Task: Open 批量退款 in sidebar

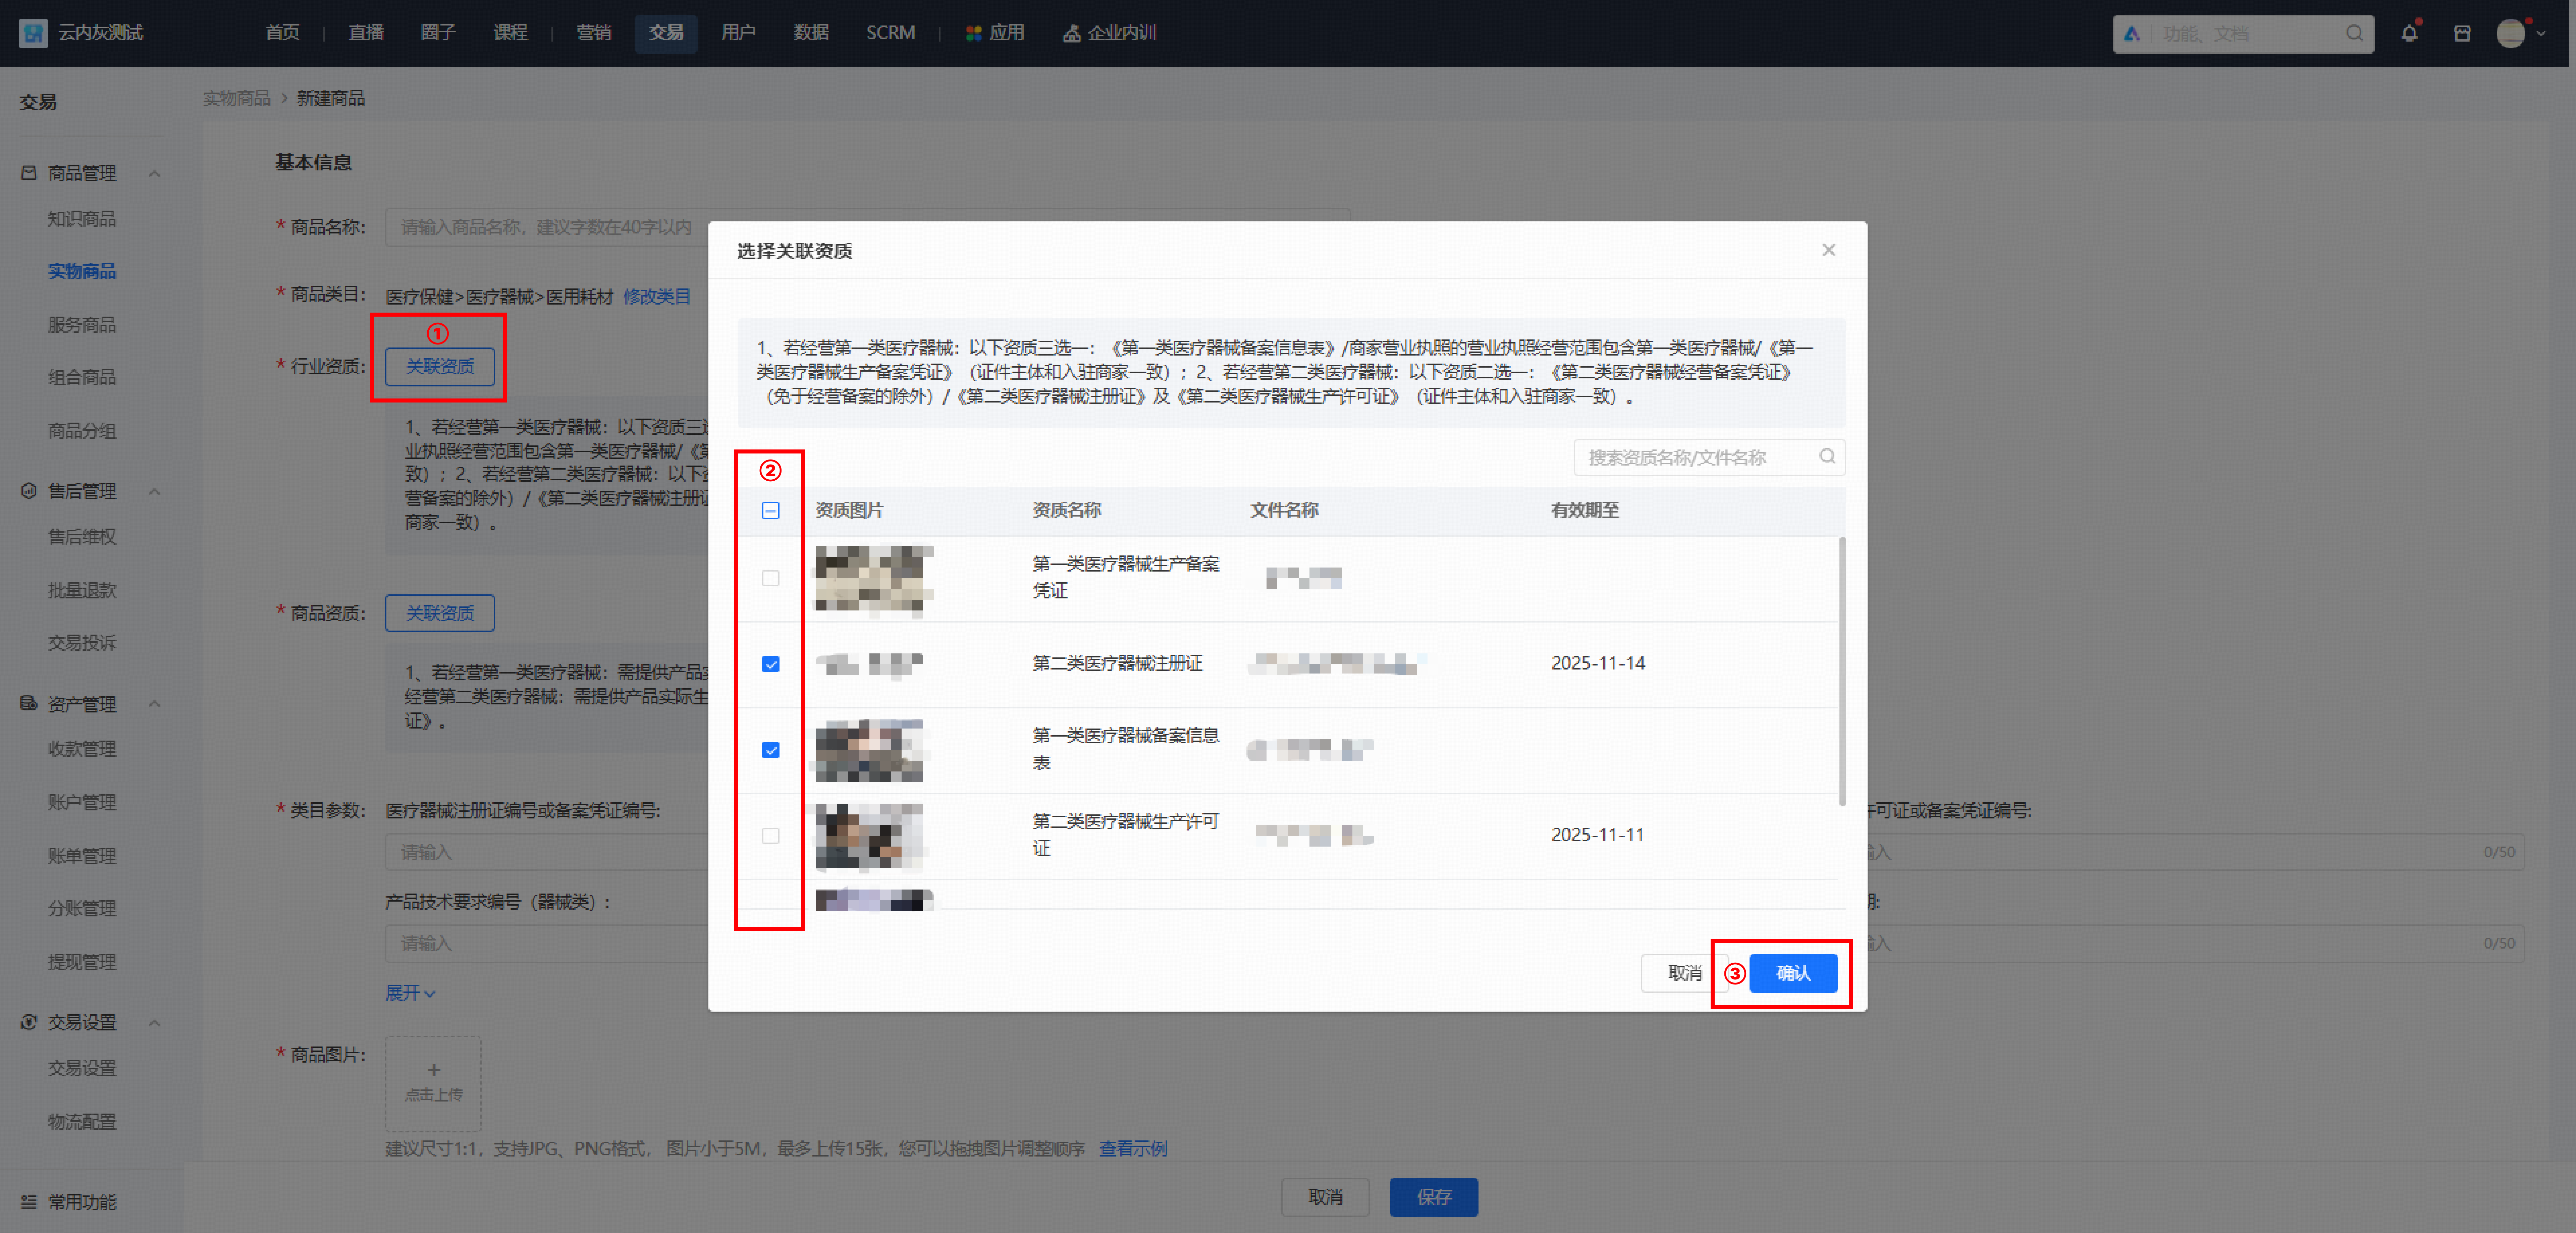Action: click(82, 590)
